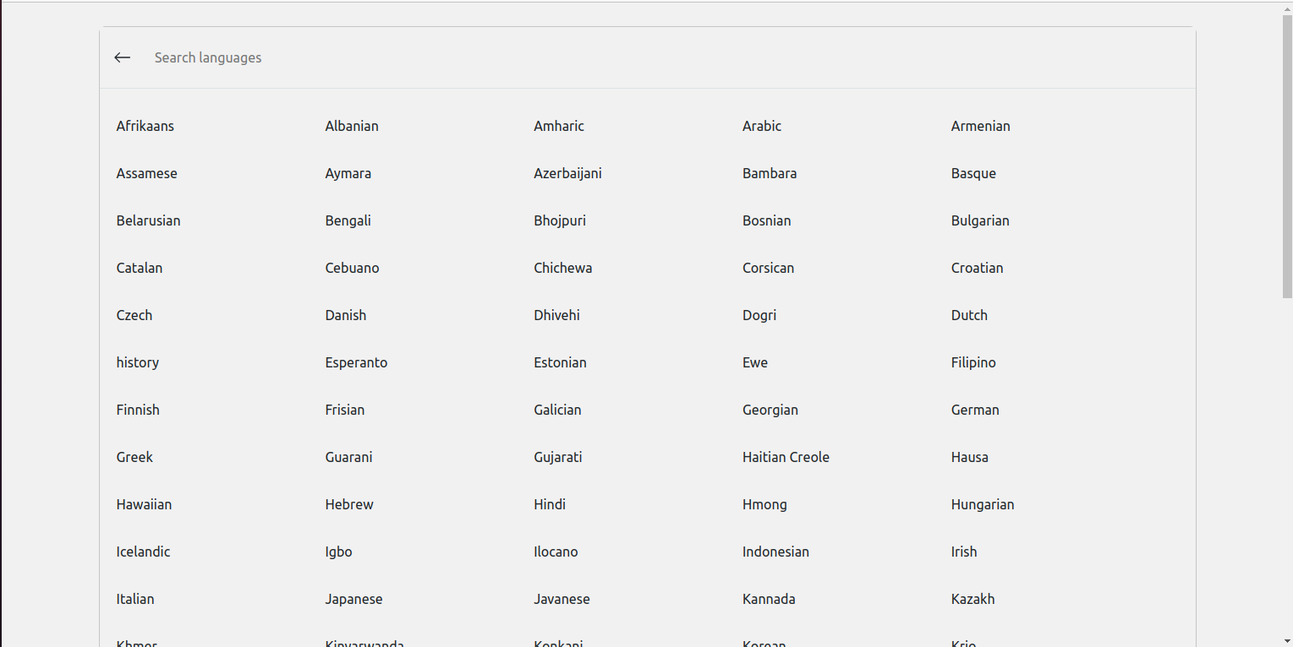The height and width of the screenshot is (647, 1293).
Task: Click the back arrow icon
Action: pos(123,57)
